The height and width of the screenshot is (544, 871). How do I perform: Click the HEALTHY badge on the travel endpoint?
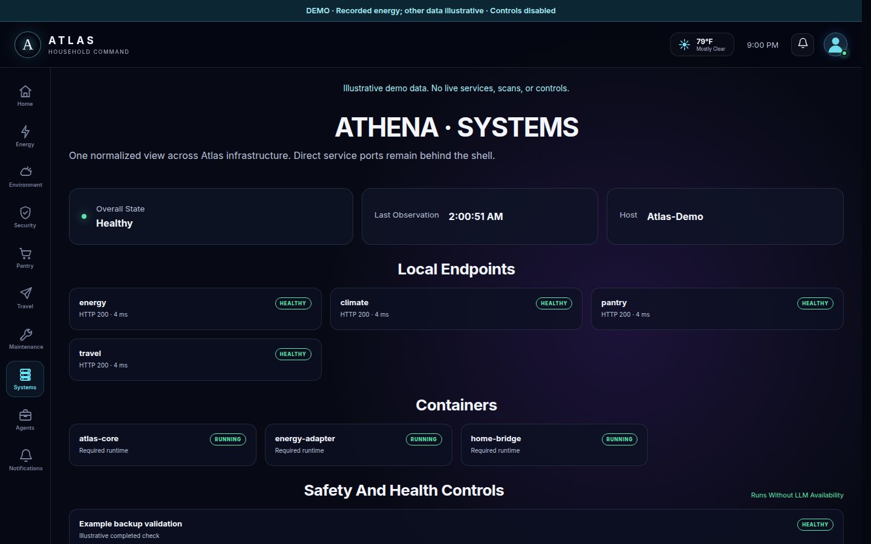coord(293,354)
